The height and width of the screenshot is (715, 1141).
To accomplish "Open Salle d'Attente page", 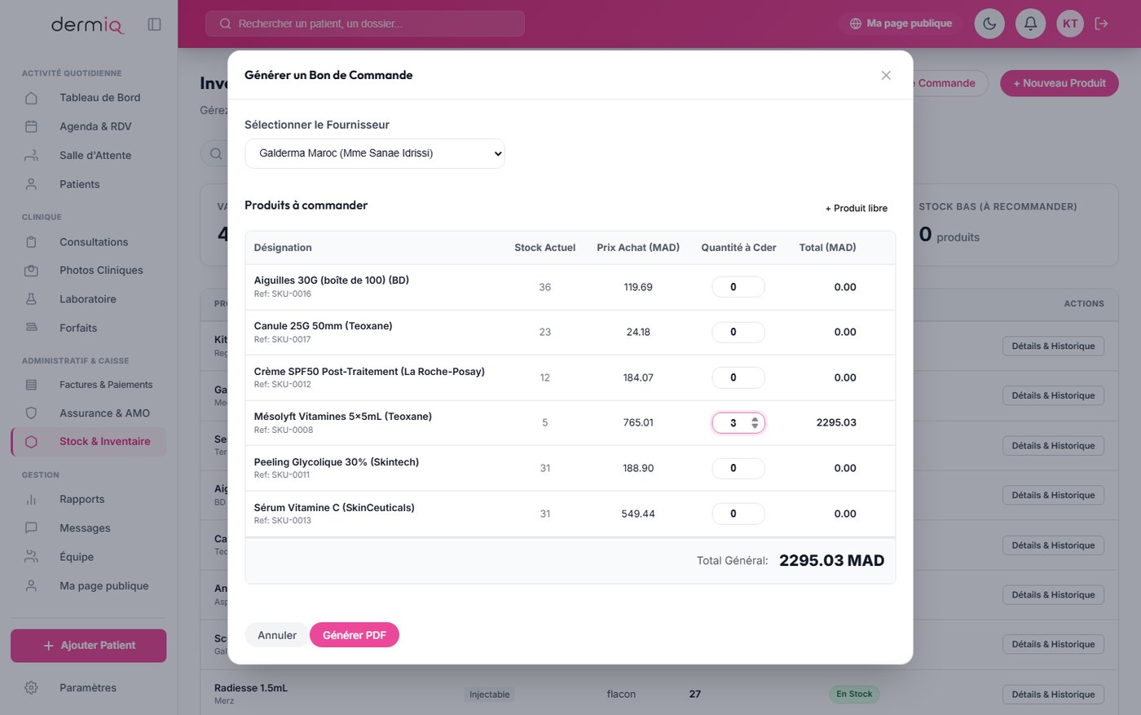I will tap(88, 155).
